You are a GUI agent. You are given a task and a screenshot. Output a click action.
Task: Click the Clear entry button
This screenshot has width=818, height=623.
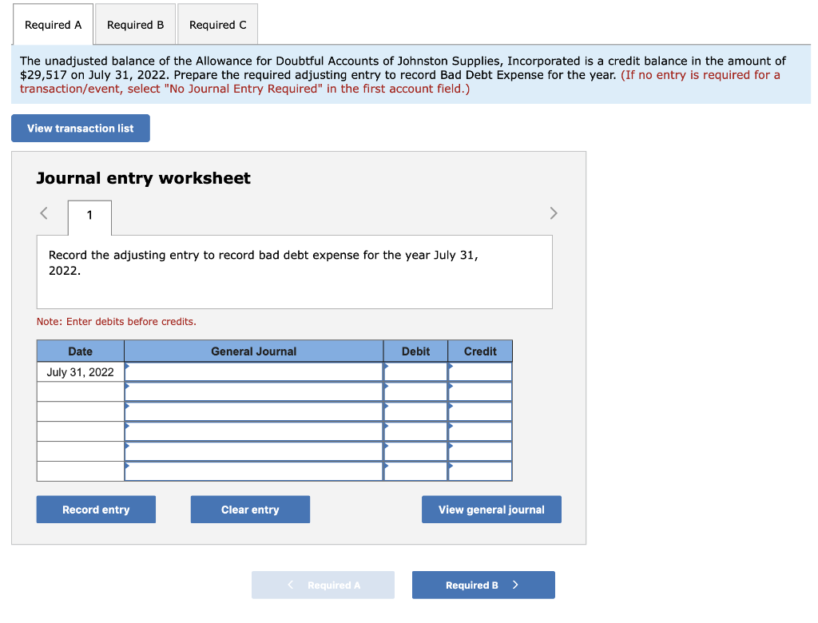tap(250, 509)
